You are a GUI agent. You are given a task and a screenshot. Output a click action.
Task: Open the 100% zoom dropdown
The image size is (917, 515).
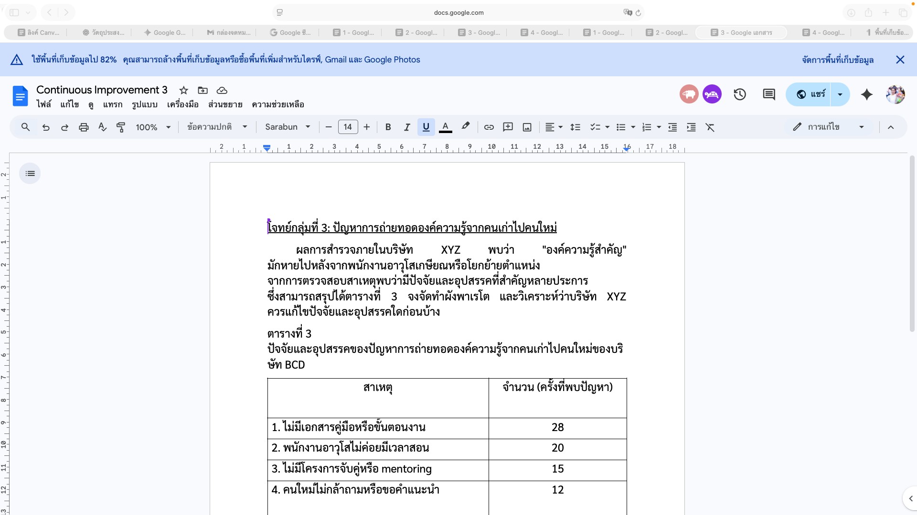(153, 127)
